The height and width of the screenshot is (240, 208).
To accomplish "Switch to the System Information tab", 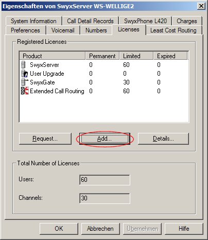I will (x=33, y=21).
